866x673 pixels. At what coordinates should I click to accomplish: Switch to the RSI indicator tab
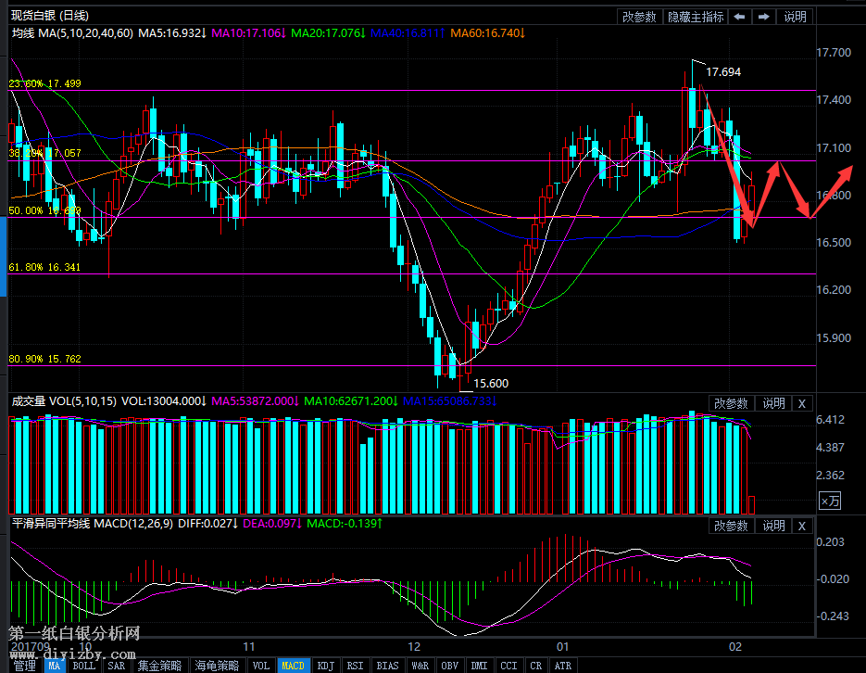pos(355,666)
